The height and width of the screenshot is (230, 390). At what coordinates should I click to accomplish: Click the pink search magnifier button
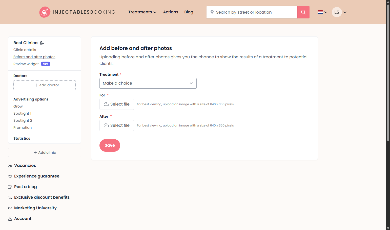(x=303, y=12)
